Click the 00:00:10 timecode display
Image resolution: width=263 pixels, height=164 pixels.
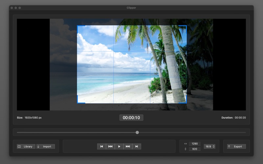131,118
